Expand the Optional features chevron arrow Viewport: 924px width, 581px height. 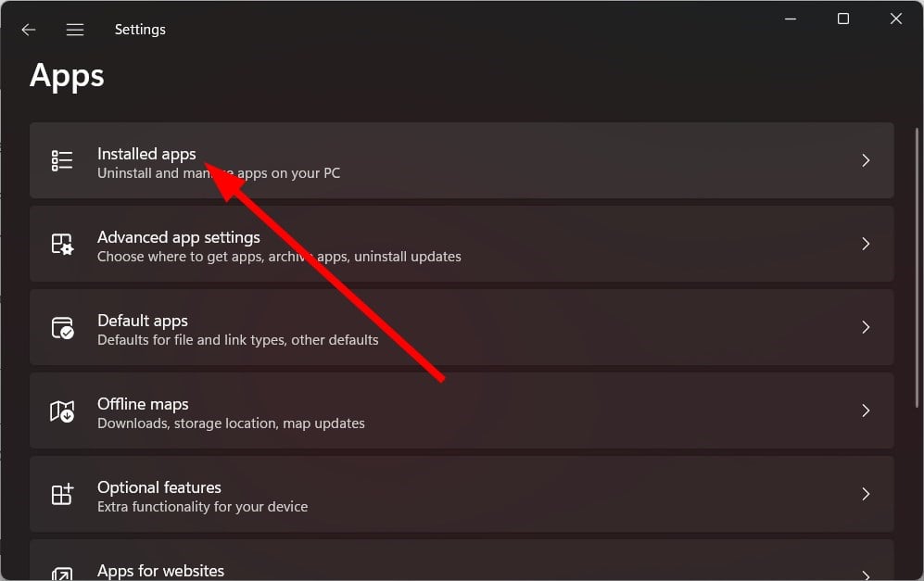[x=866, y=494]
